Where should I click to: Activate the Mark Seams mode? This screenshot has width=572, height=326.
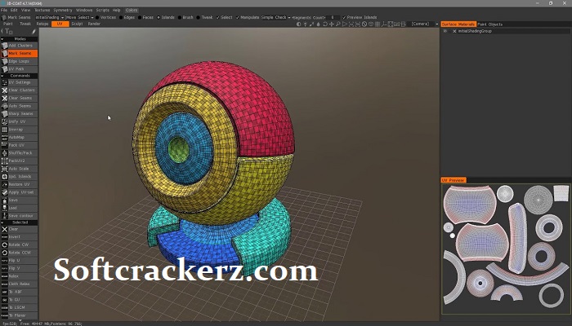[19, 53]
